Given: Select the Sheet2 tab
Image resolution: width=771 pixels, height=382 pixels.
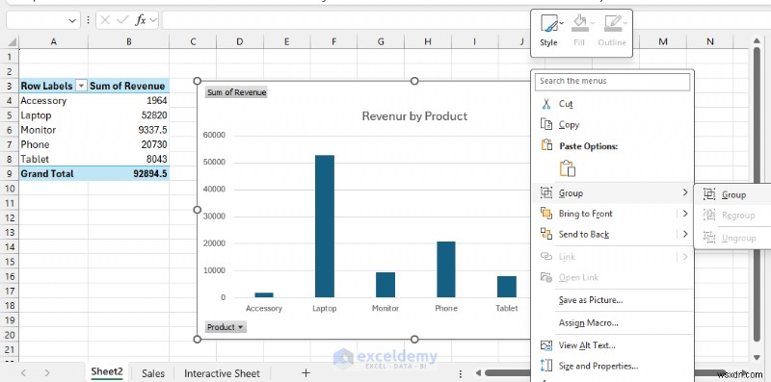Looking at the screenshot, I should pos(107,371).
